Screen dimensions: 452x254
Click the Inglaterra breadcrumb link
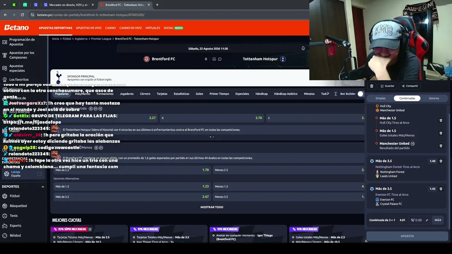point(81,39)
